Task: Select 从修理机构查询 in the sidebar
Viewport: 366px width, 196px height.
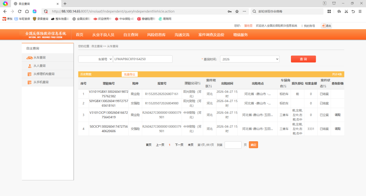Action: (48, 74)
